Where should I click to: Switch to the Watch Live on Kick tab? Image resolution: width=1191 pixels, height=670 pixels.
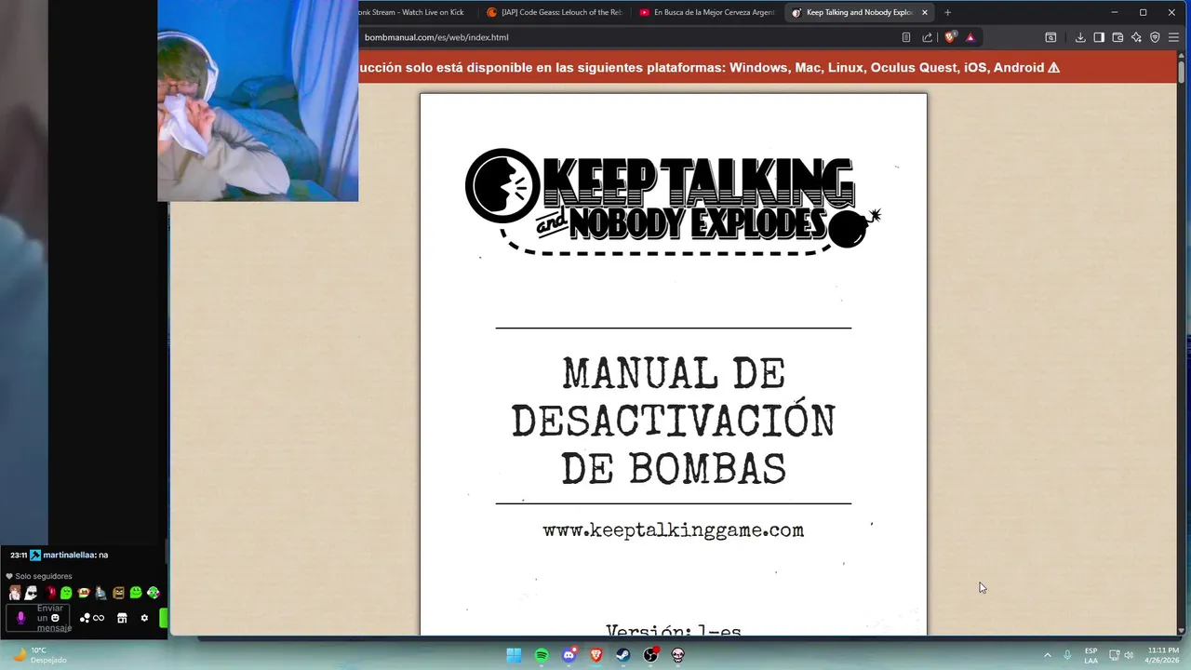tap(417, 12)
